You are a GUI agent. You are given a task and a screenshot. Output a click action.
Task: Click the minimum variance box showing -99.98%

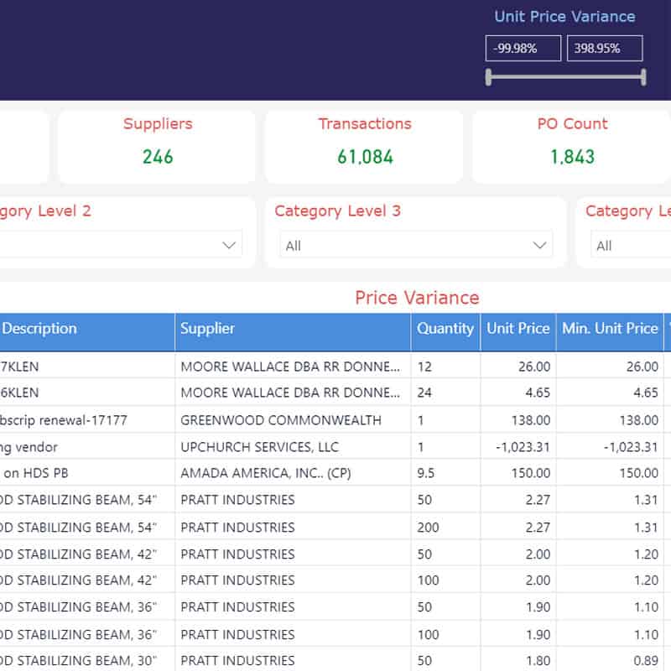coord(523,49)
